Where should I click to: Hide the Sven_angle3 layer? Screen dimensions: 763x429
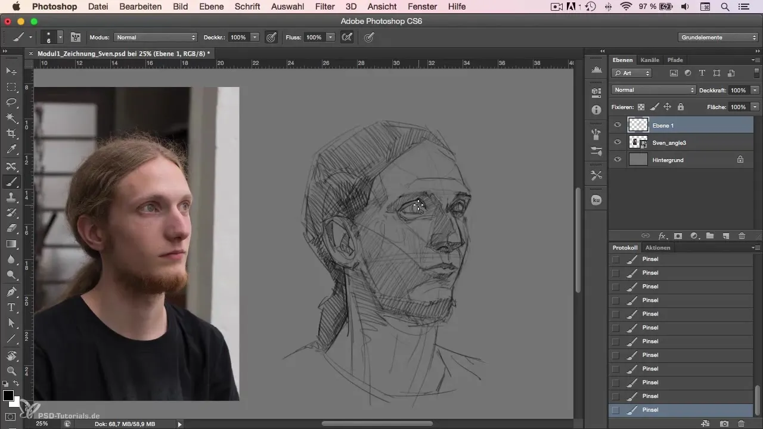[618, 142]
